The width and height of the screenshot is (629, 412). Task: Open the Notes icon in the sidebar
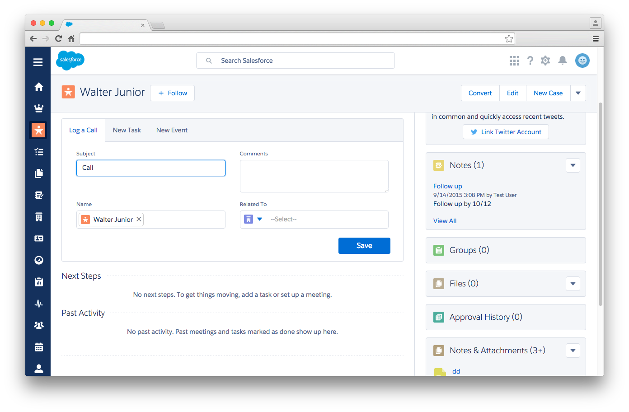pyautogui.click(x=39, y=195)
